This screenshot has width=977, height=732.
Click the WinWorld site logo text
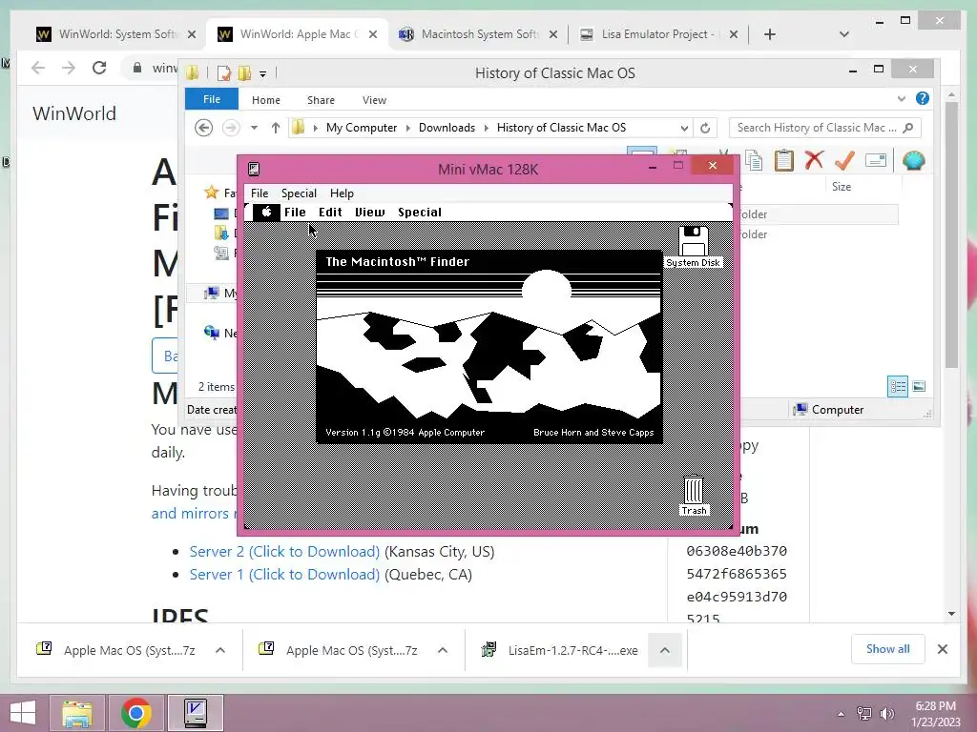(x=74, y=113)
